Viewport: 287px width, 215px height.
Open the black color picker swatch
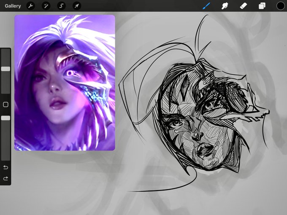click(x=281, y=6)
